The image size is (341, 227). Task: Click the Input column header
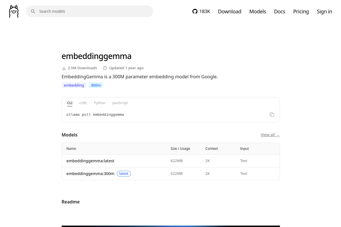coord(244,149)
